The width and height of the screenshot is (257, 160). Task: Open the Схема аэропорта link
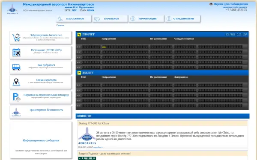pyautogui.click(x=46, y=80)
